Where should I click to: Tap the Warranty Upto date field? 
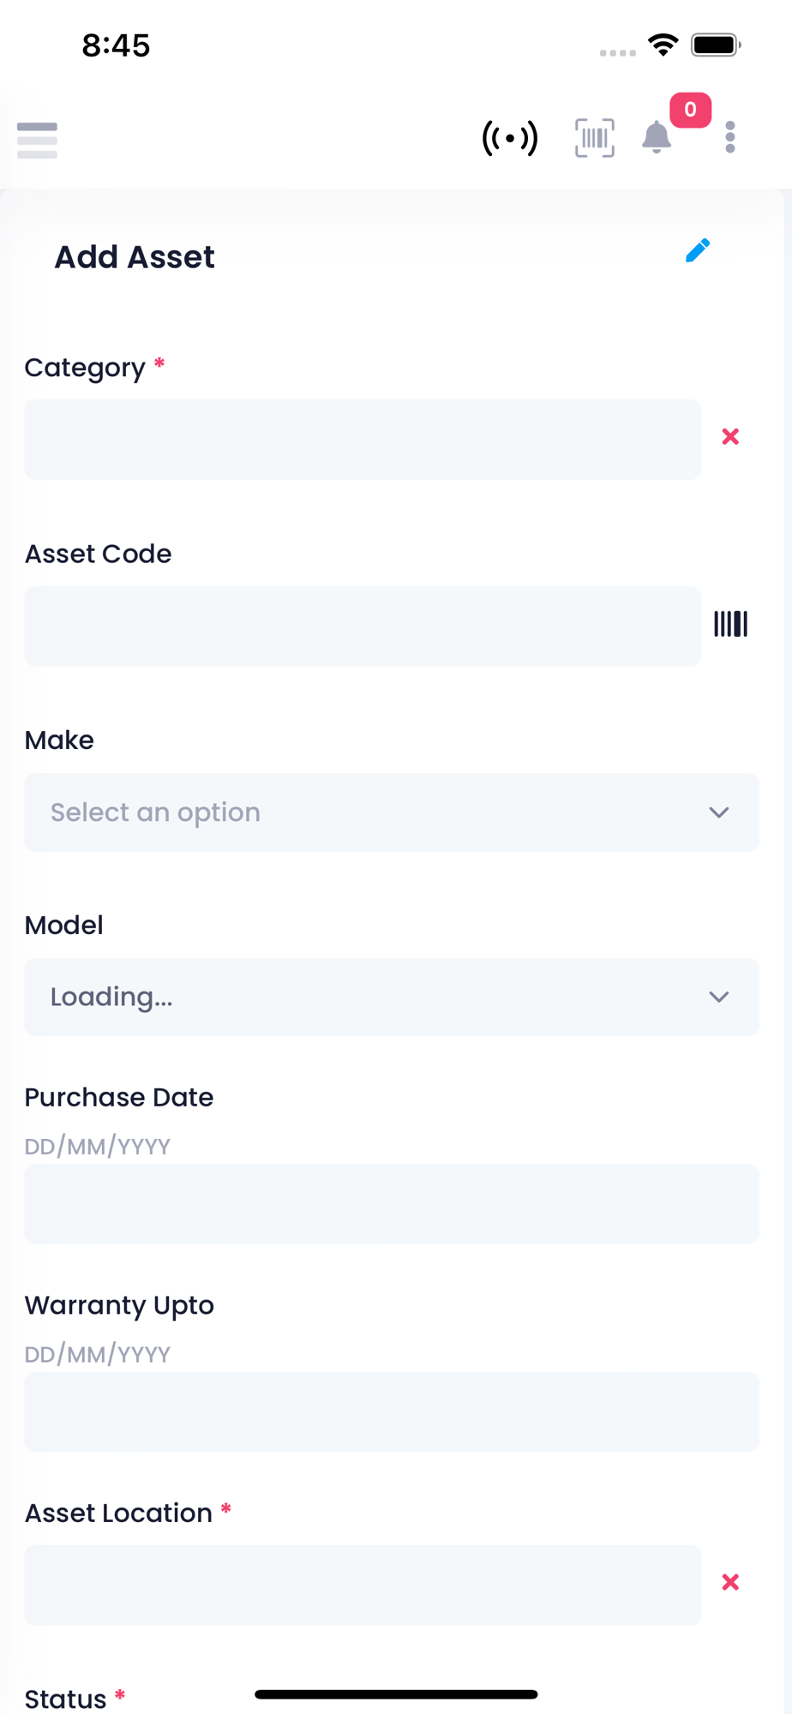392,1411
